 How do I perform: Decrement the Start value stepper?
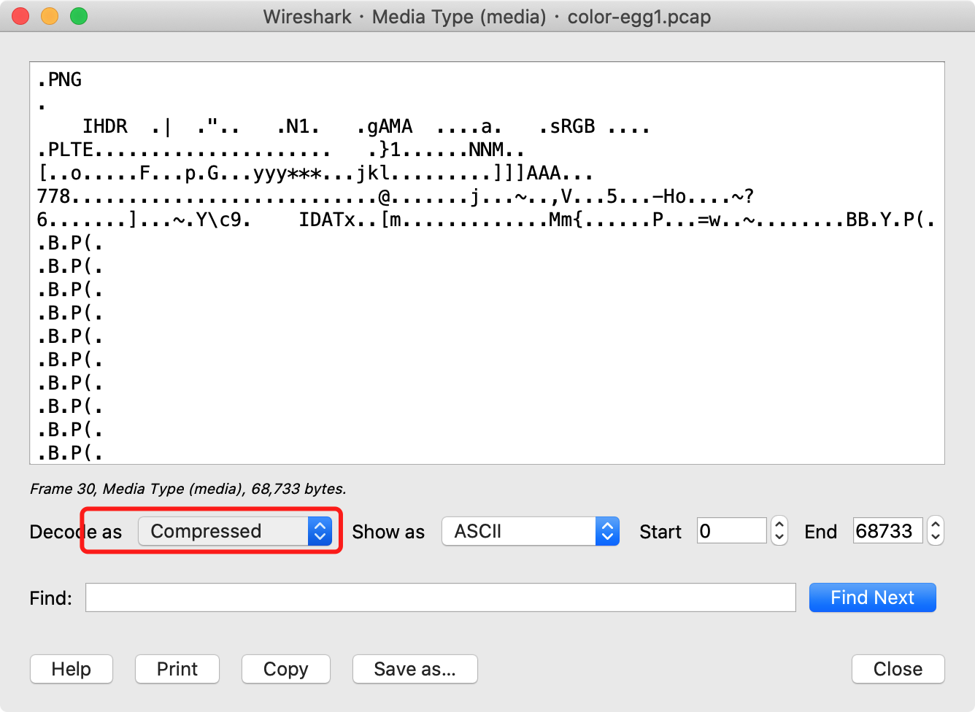coord(779,538)
